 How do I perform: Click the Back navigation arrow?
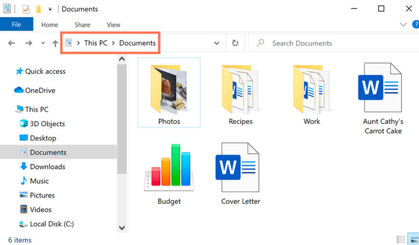click(11, 43)
